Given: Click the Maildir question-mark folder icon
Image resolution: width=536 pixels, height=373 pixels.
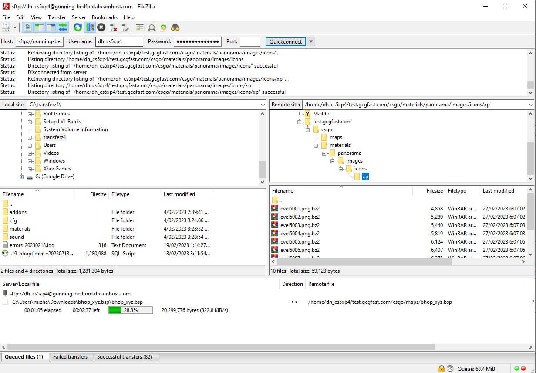Looking at the screenshot, I should point(307,114).
